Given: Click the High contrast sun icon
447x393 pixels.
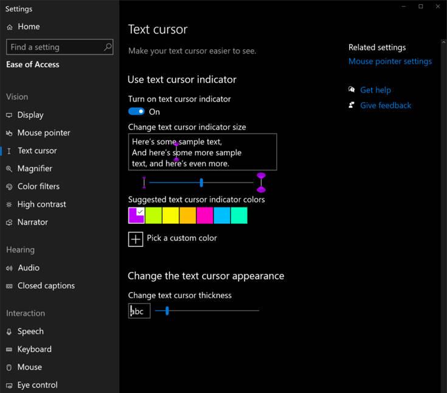Looking at the screenshot, I should click(x=9, y=205).
